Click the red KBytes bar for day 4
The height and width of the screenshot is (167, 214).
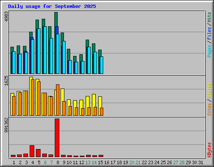click(32, 151)
